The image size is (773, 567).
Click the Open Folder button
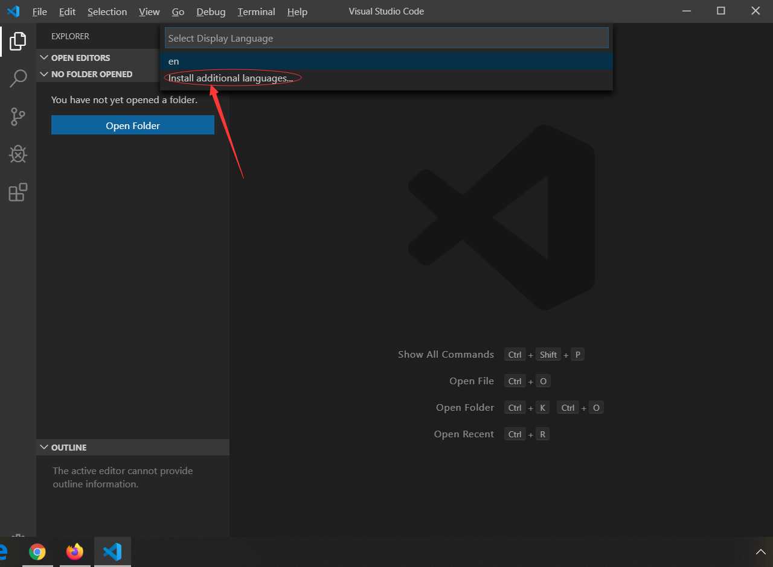tap(133, 125)
